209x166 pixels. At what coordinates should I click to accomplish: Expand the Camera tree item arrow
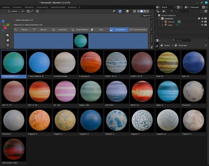point(162,22)
